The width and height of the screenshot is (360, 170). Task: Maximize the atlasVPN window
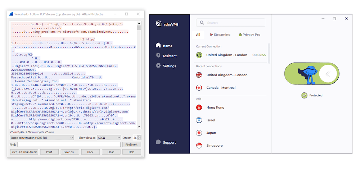click(334, 19)
